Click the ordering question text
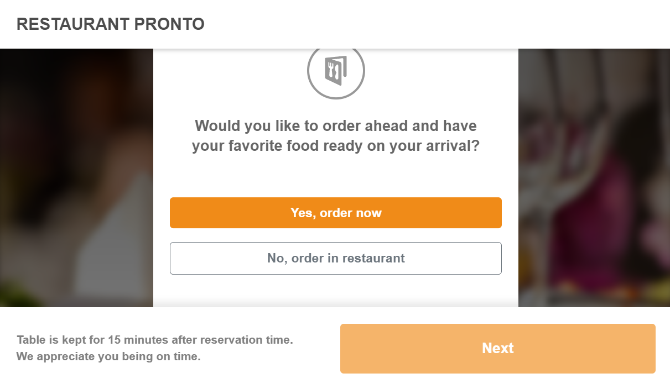Viewport: 670px width, 389px height. (x=336, y=135)
